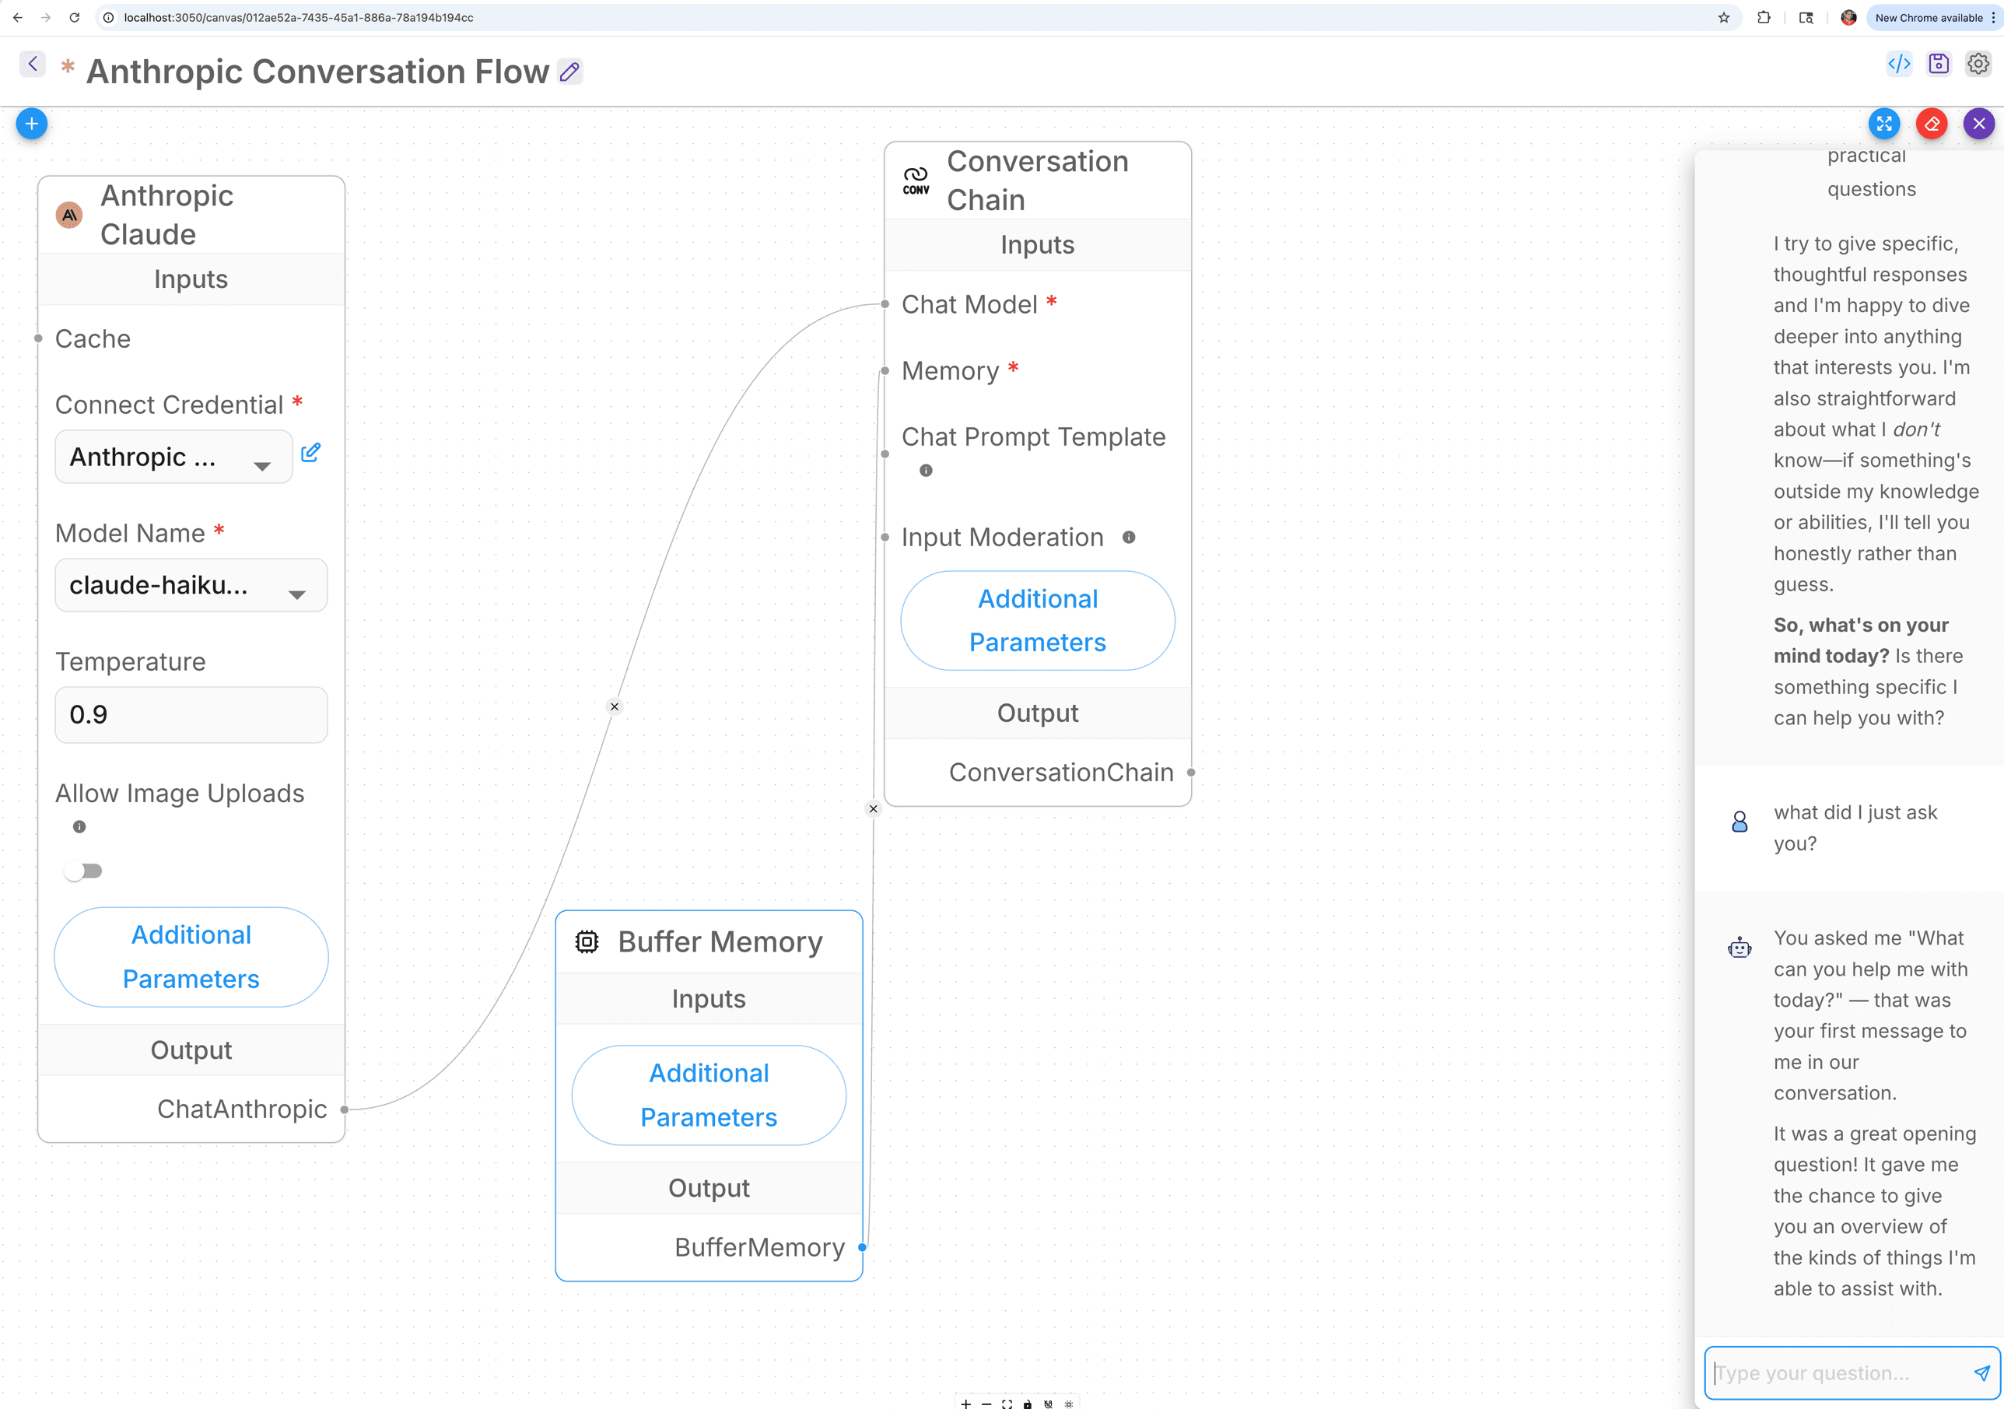Click the ConversationChain output handle
The image size is (2004, 1409).
click(x=1191, y=772)
